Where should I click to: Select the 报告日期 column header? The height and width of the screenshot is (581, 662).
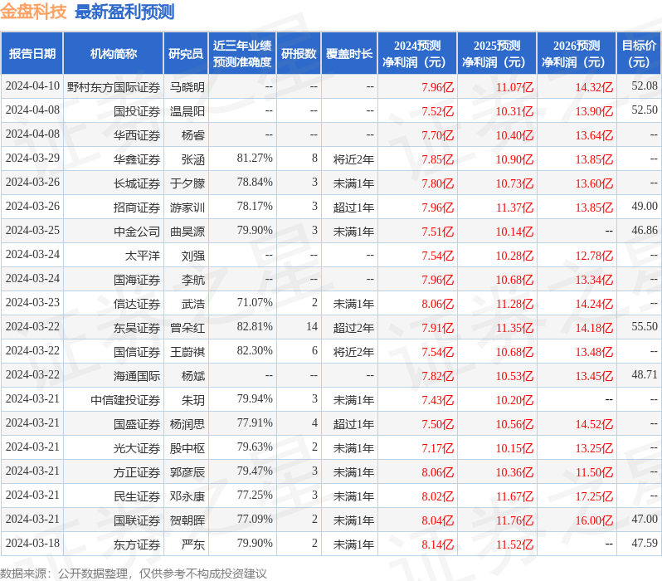[x=32, y=54]
